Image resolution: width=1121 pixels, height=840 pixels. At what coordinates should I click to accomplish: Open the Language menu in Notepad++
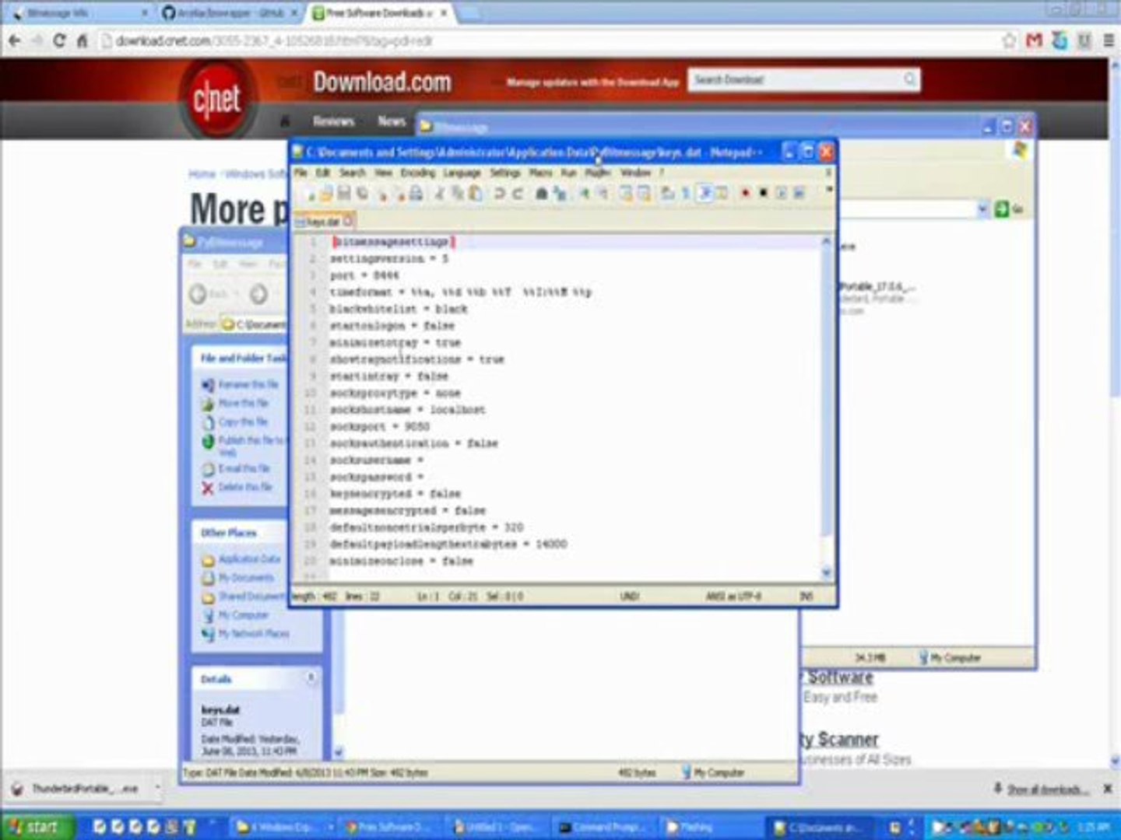pyautogui.click(x=462, y=173)
